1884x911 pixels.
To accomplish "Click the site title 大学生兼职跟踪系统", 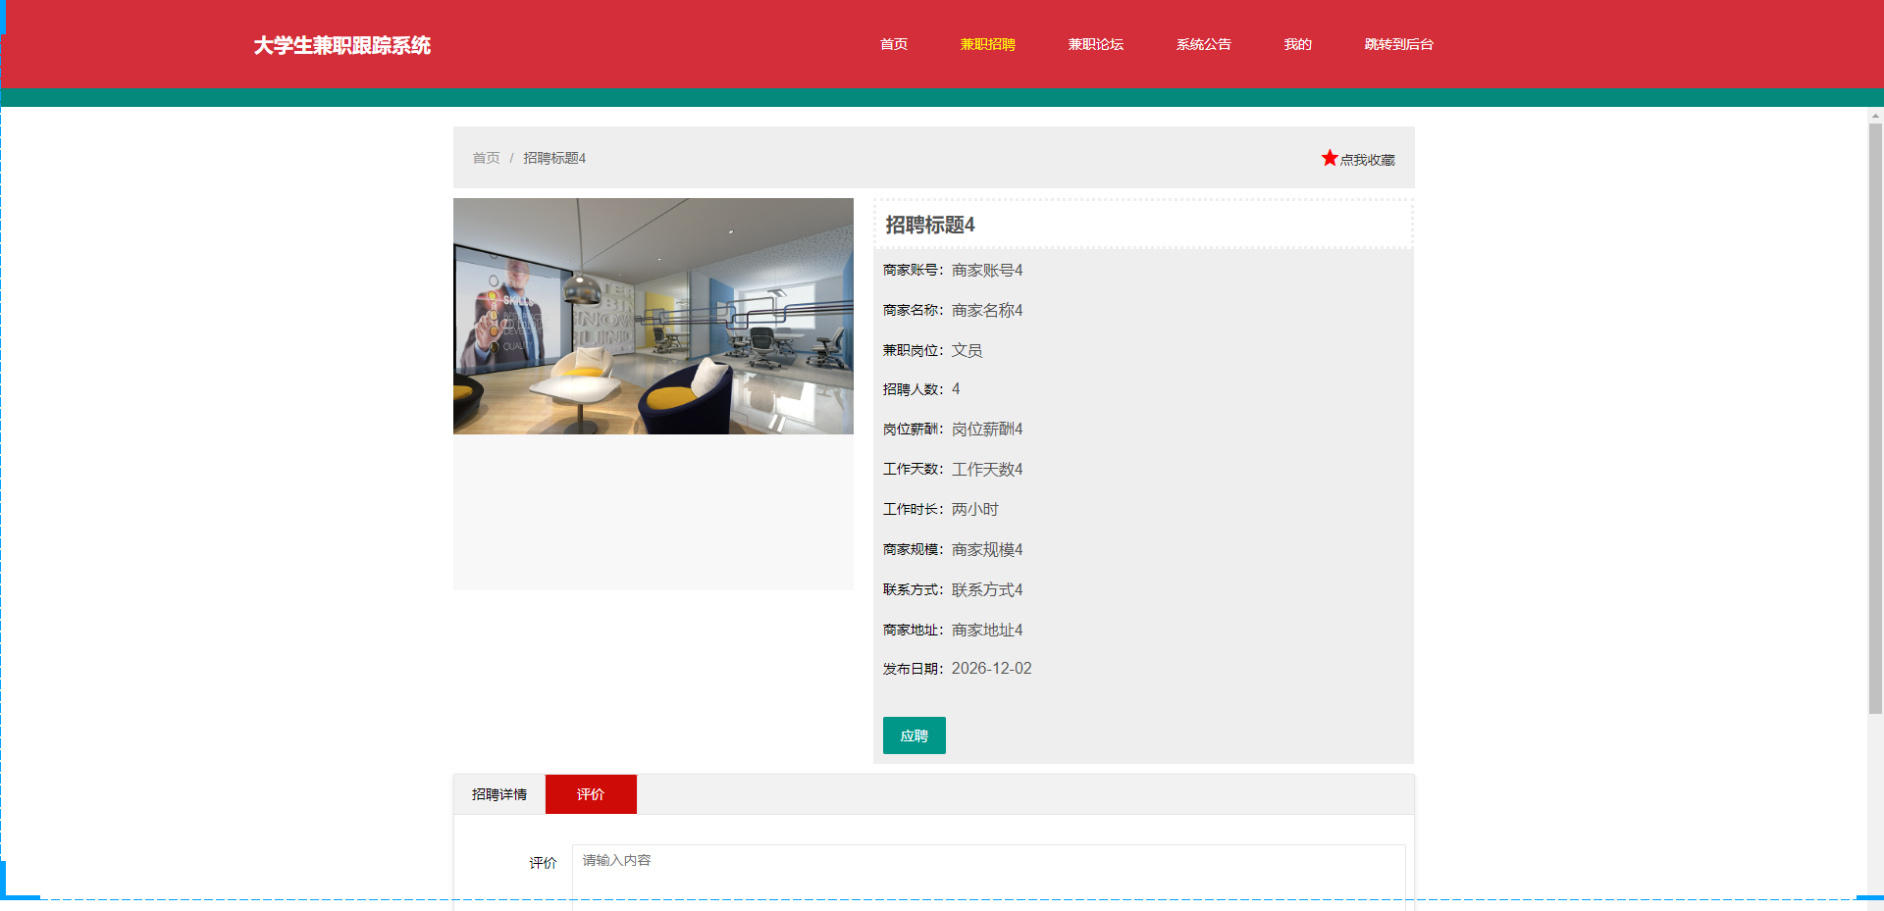I will 341,45.
